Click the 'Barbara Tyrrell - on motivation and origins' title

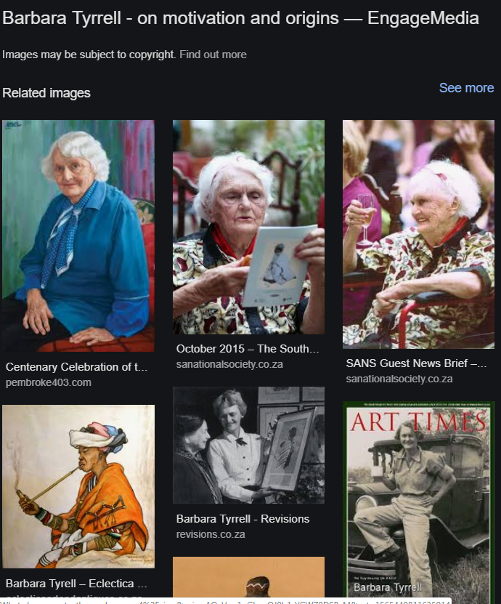point(171,18)
